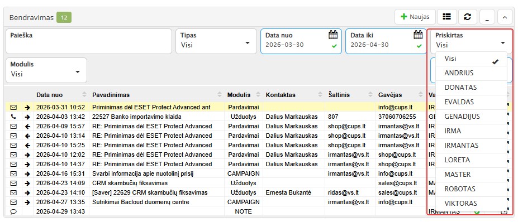Image resolution: width=518 pixels, height=222 pixels.
Task: Select GENADIJUS in the Priskirtas list
Action: pos(472,117)
